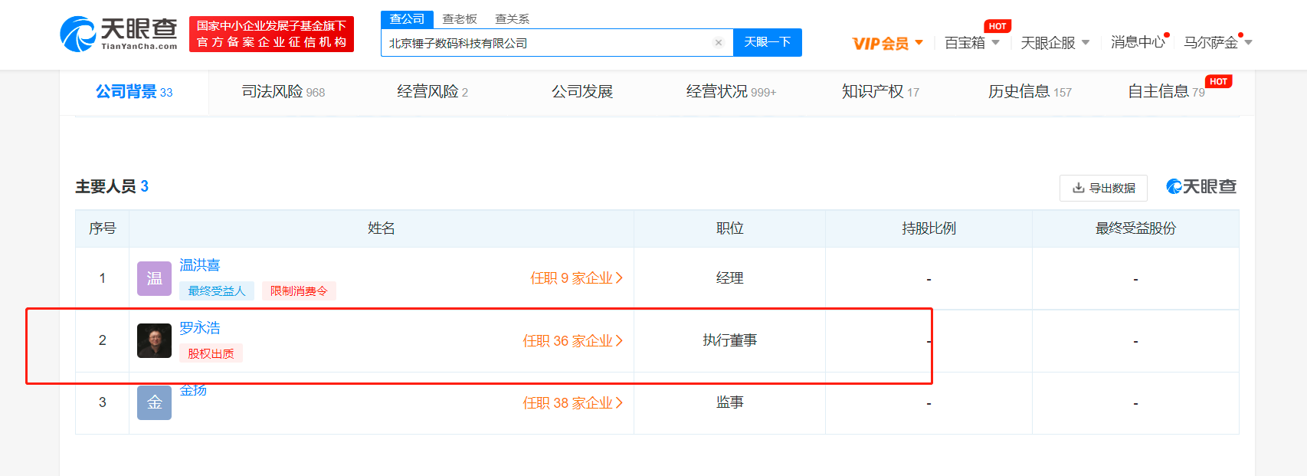This screenshot has width=1307, height=476.
Task: Select the 查关系 search tab
Action: (512, 19)
